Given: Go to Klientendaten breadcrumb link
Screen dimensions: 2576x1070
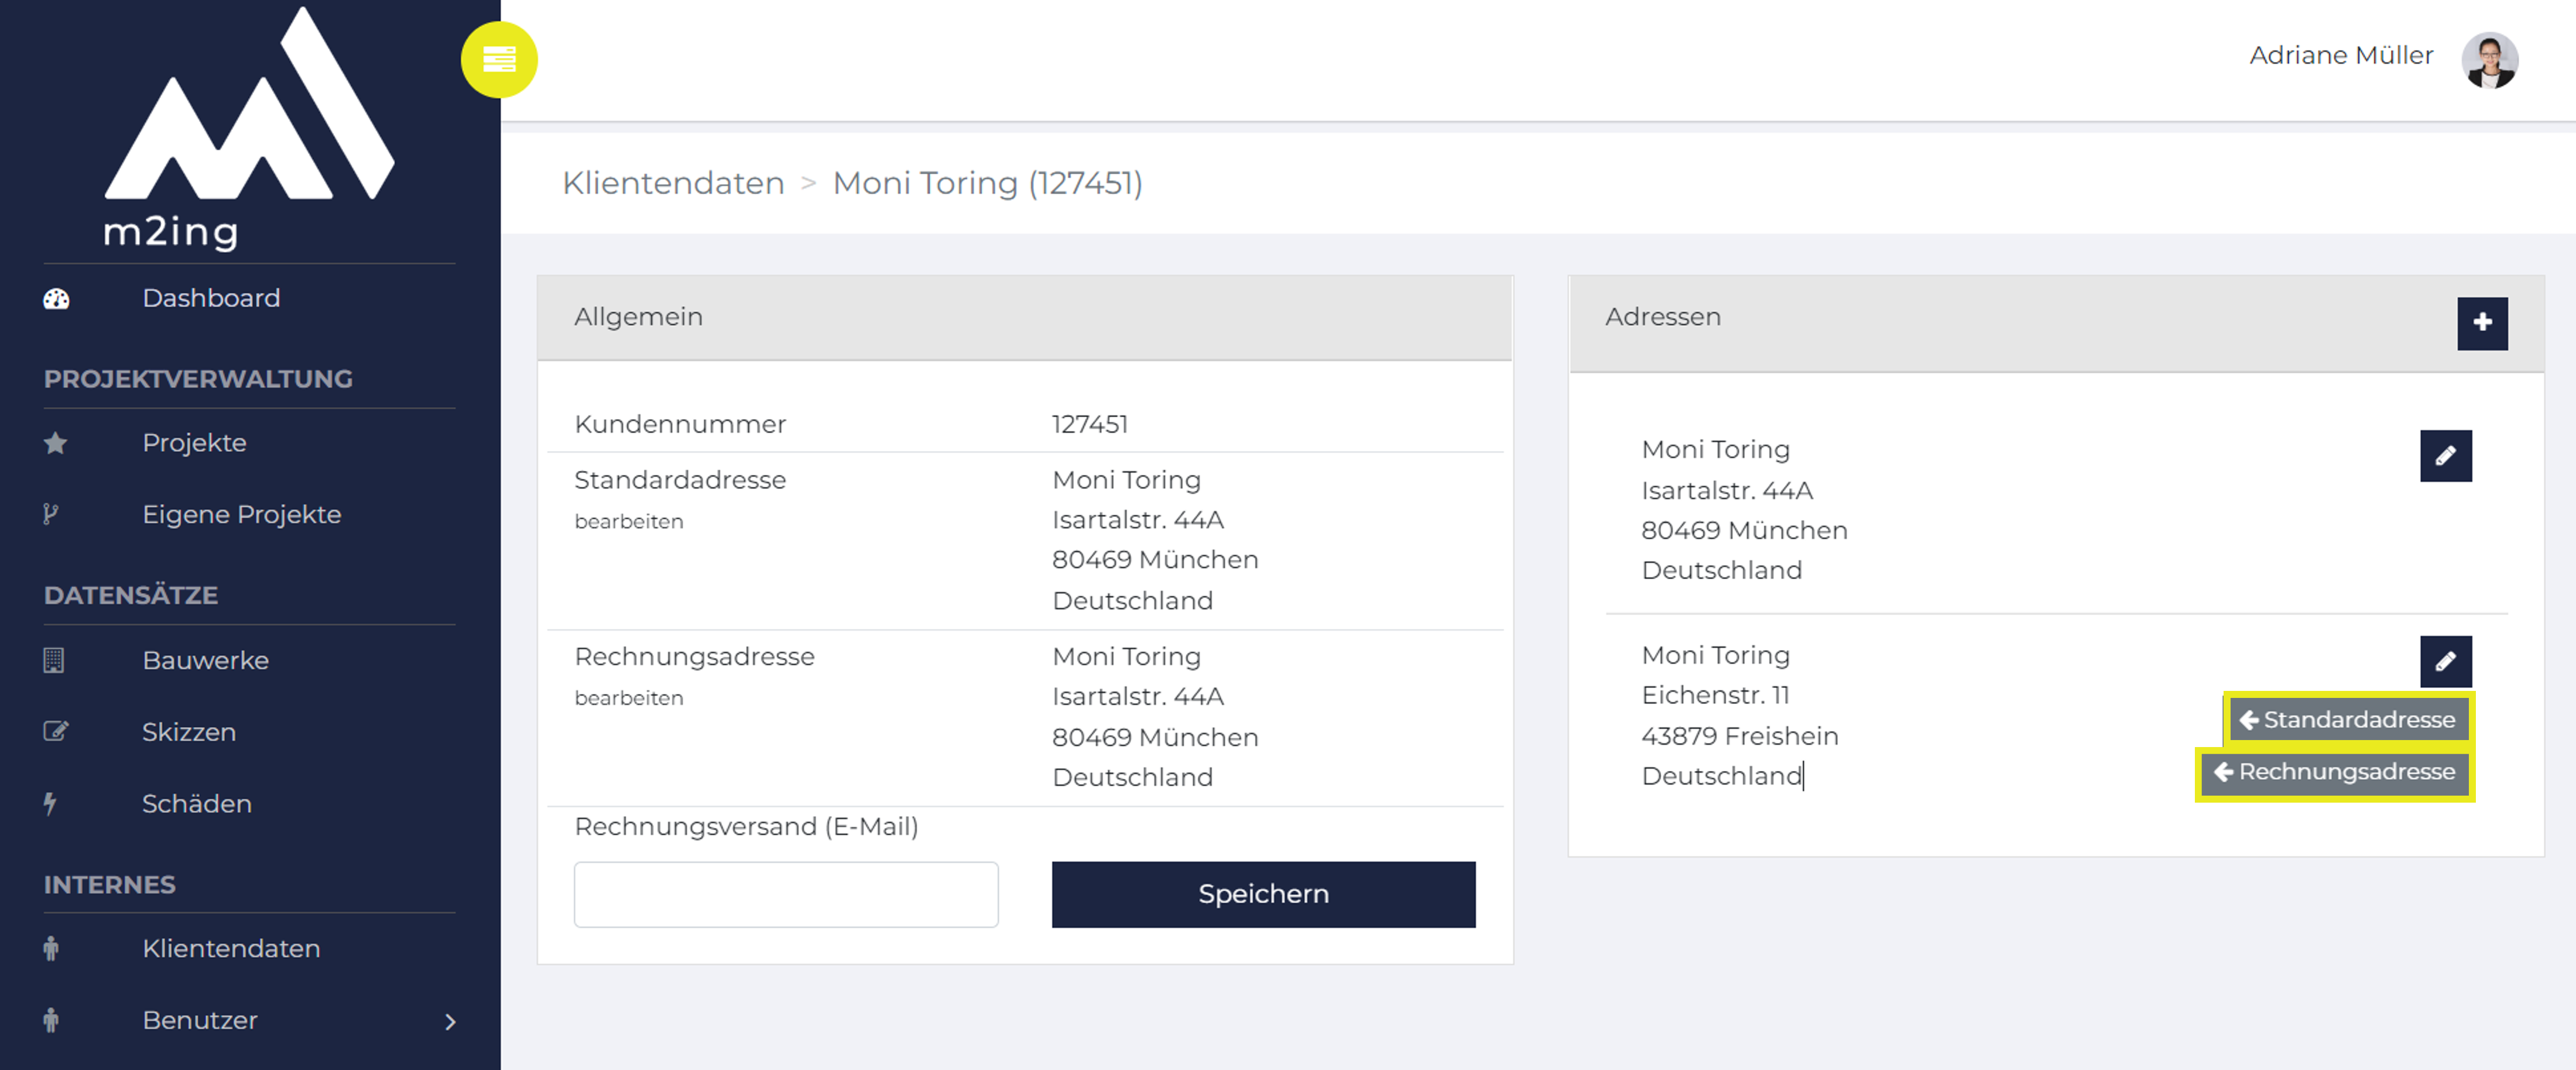Looking at the screenshot, I should point(673,183).
